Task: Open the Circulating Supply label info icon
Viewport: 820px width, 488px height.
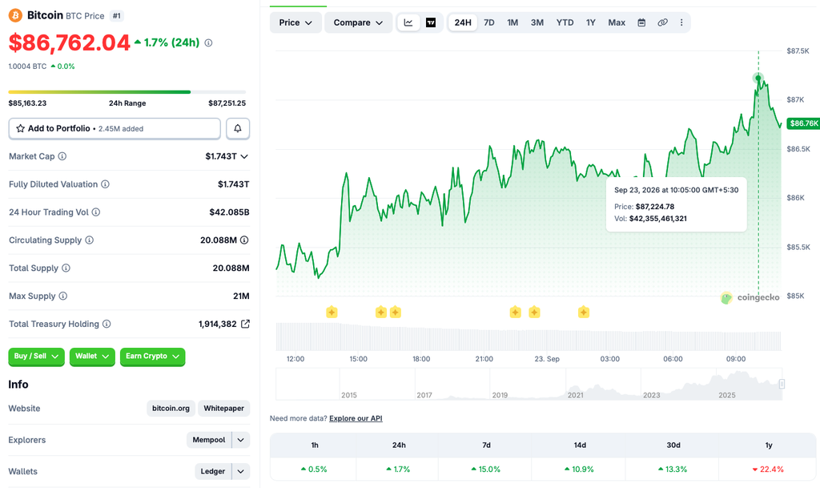Action: coord(90,240)
